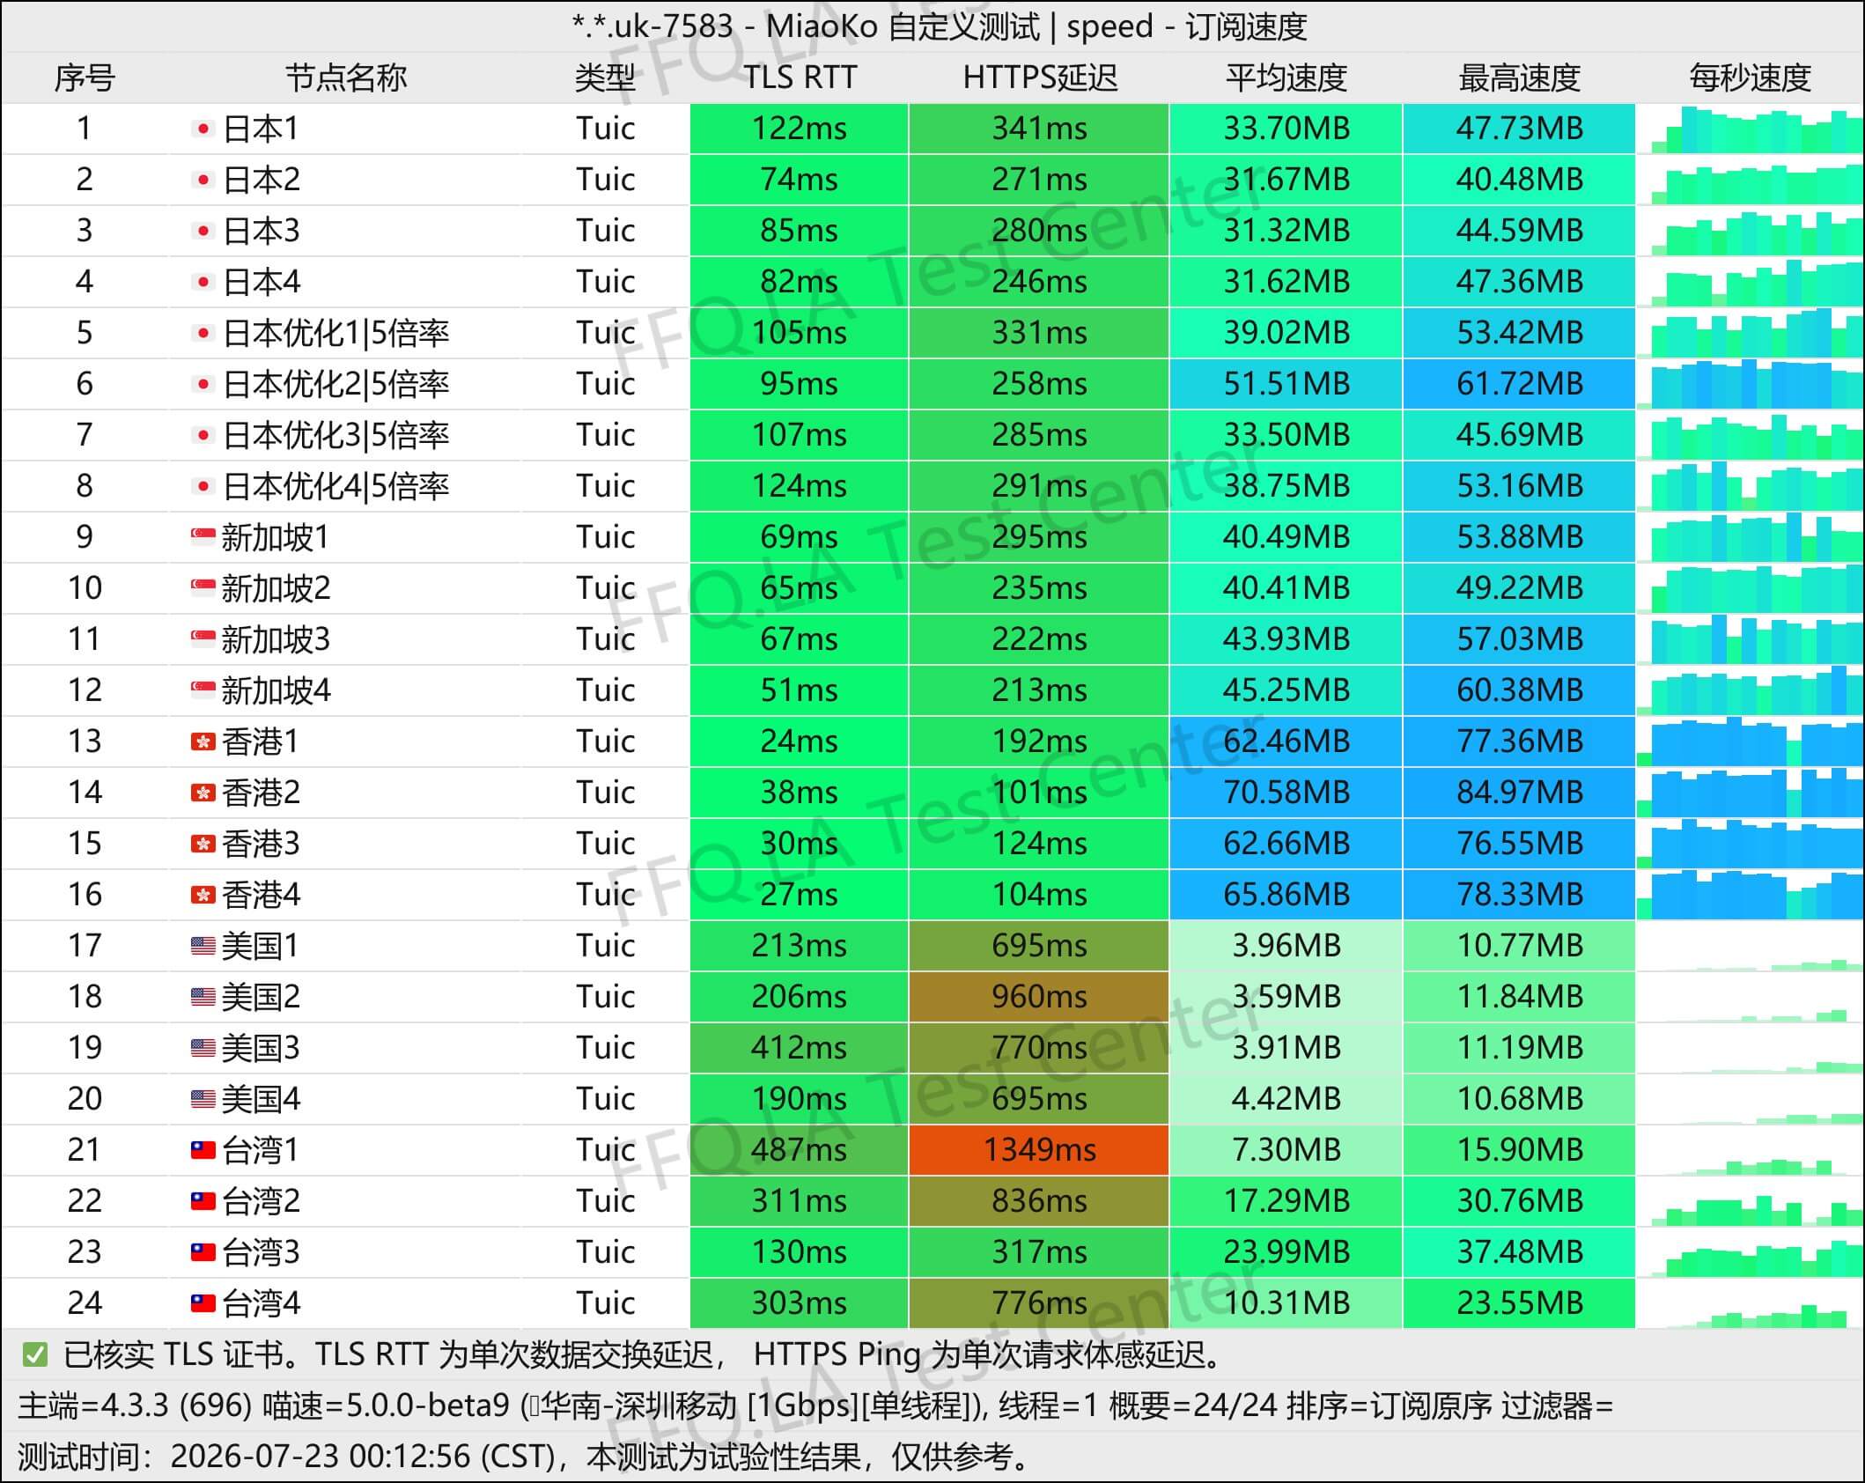Click the 70.58MB average speed cell

1286,793
